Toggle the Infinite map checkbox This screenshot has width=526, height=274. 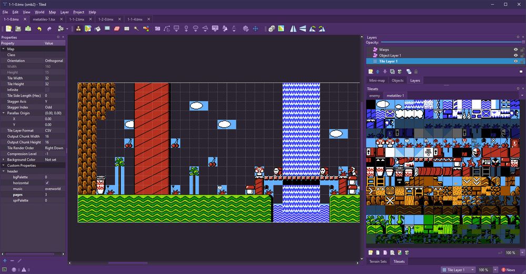(47, 90)
